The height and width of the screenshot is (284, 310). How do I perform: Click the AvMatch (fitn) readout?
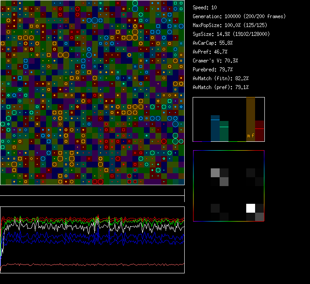point(221,78)
